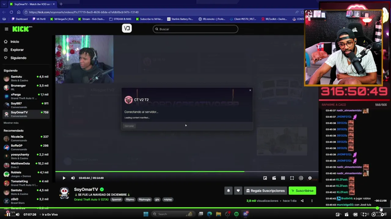
Task: Click Regala Suscripciones button
Action: 265,191
